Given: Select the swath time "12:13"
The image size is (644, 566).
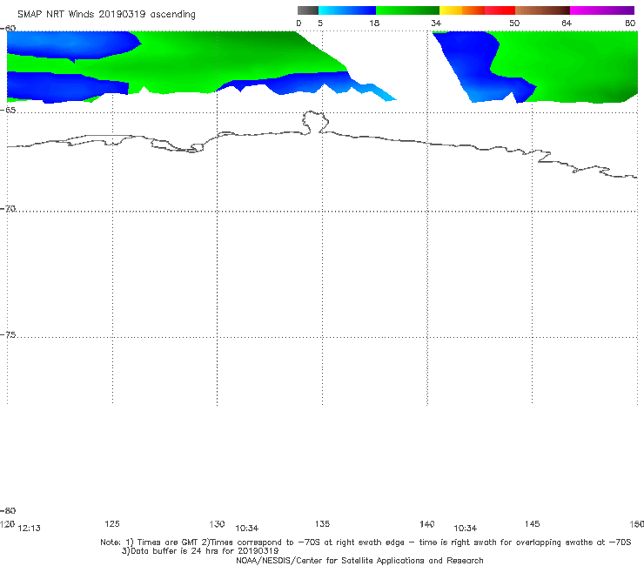Looking at the screenshot, I should pos(30,529).
